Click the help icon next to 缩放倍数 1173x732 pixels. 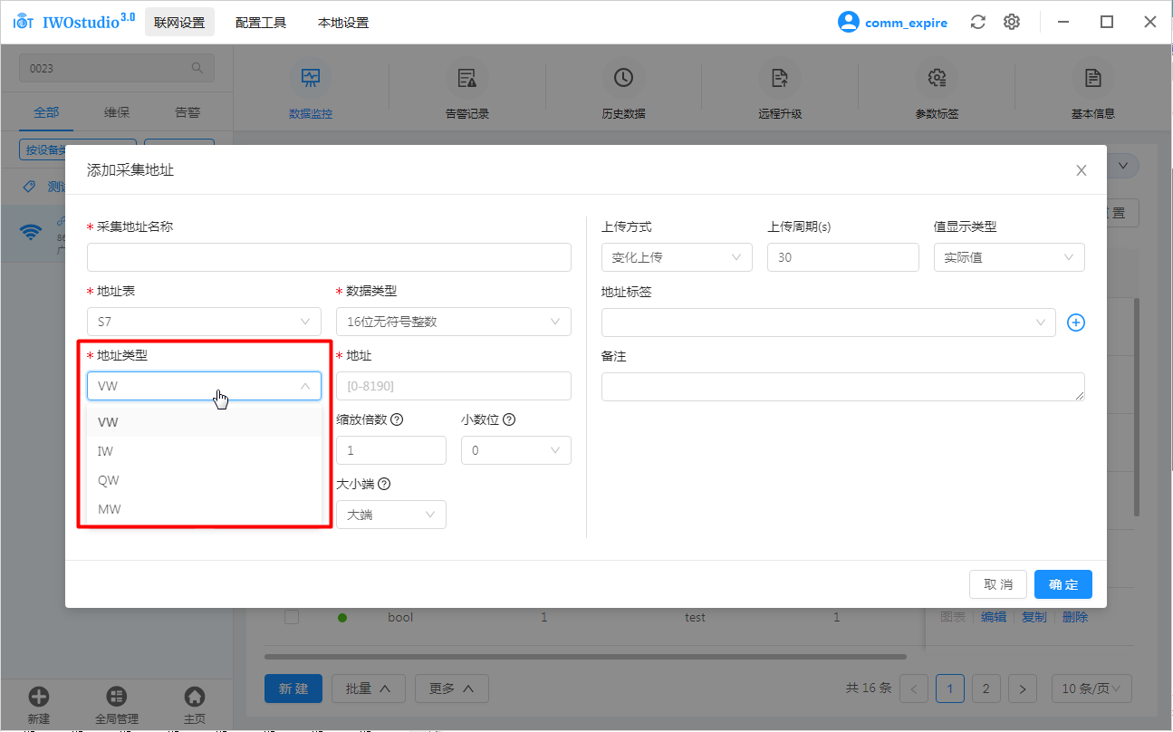[x=396, y=420]
